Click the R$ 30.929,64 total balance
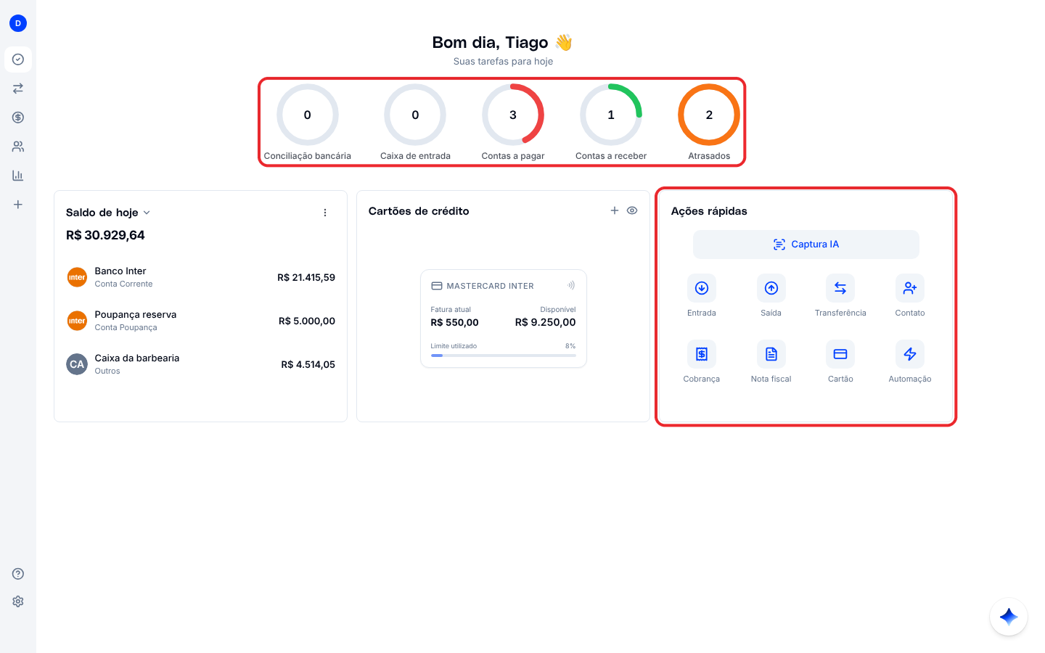Image resolution: width=1045 pixels, height=653 pixels. click(105, 235)
